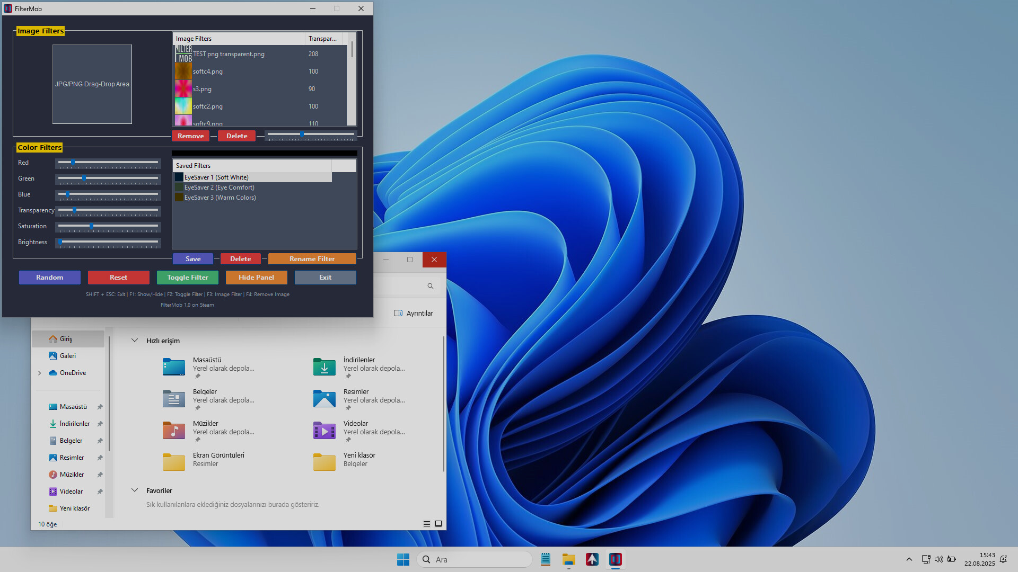Click the Rename Filter button
1018x572 pixels.
tap(312, 258)
